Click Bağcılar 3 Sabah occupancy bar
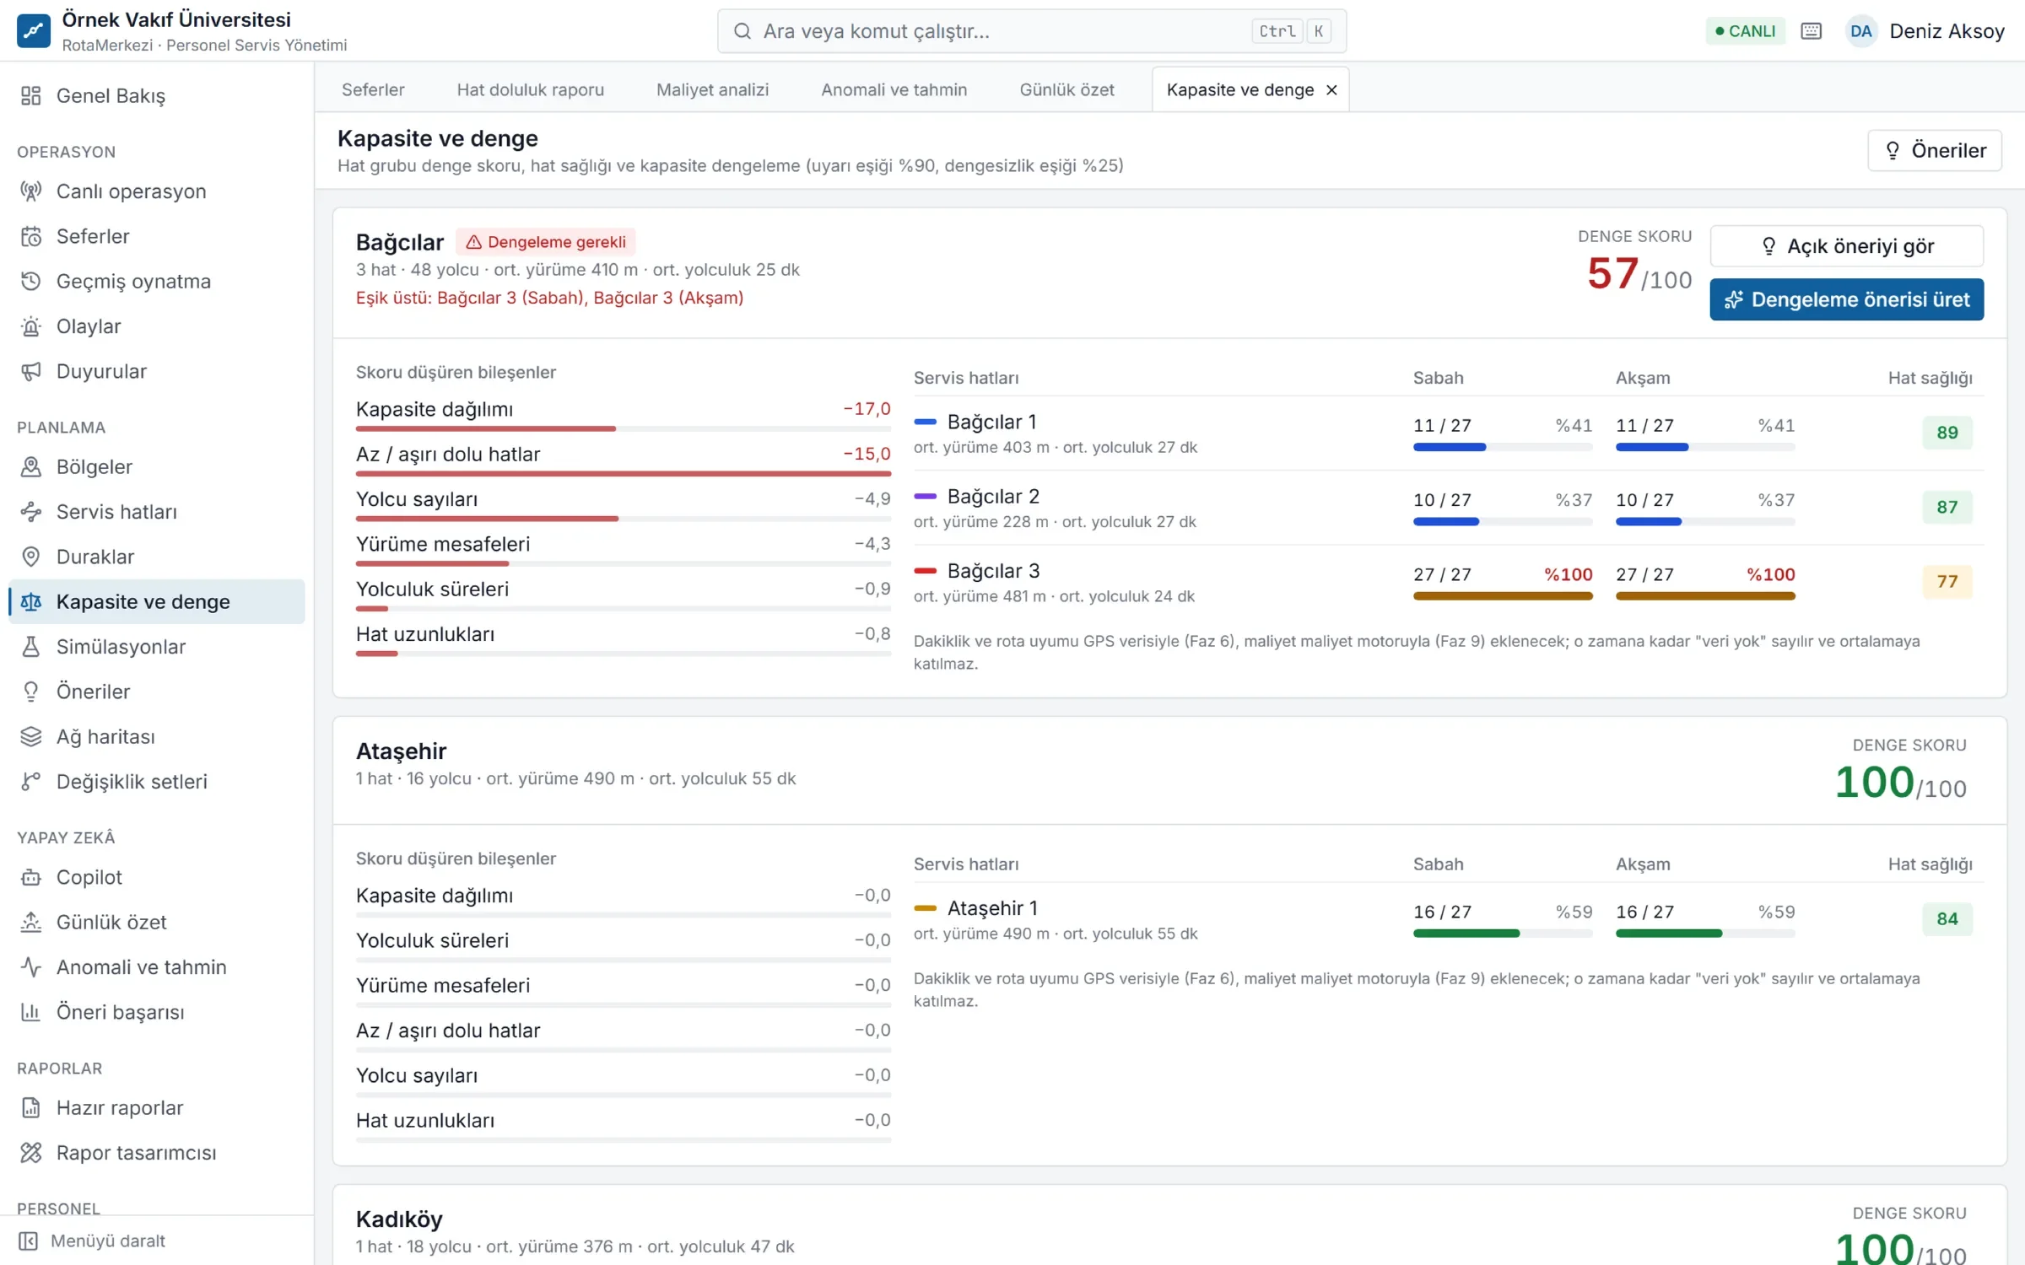Viewport: 2025px width, 1265px height. pos(1503,596)
